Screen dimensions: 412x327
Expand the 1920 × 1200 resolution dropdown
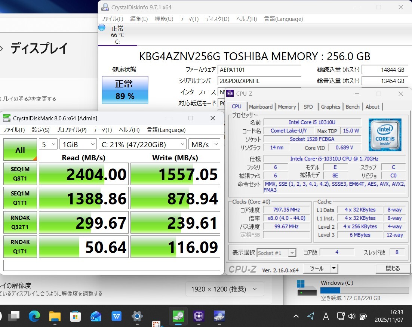224,289
